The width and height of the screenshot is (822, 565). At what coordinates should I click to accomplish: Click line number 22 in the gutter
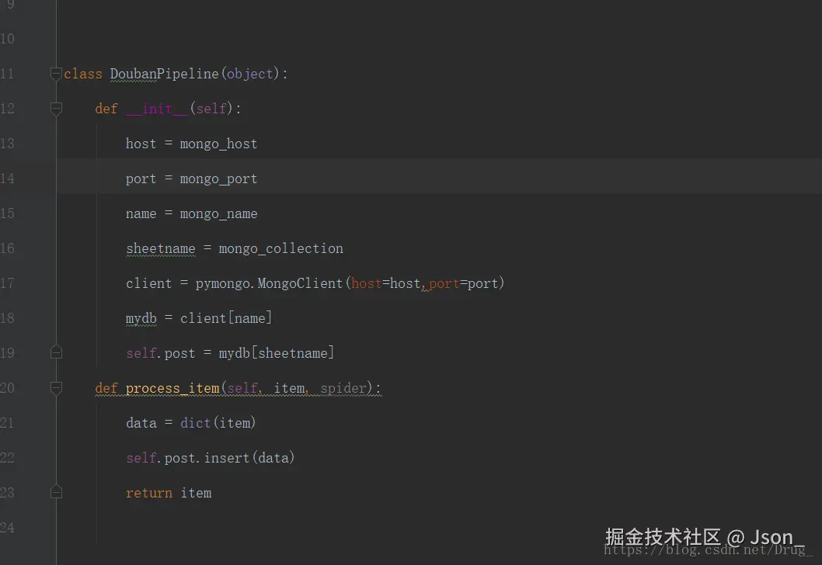7,458
